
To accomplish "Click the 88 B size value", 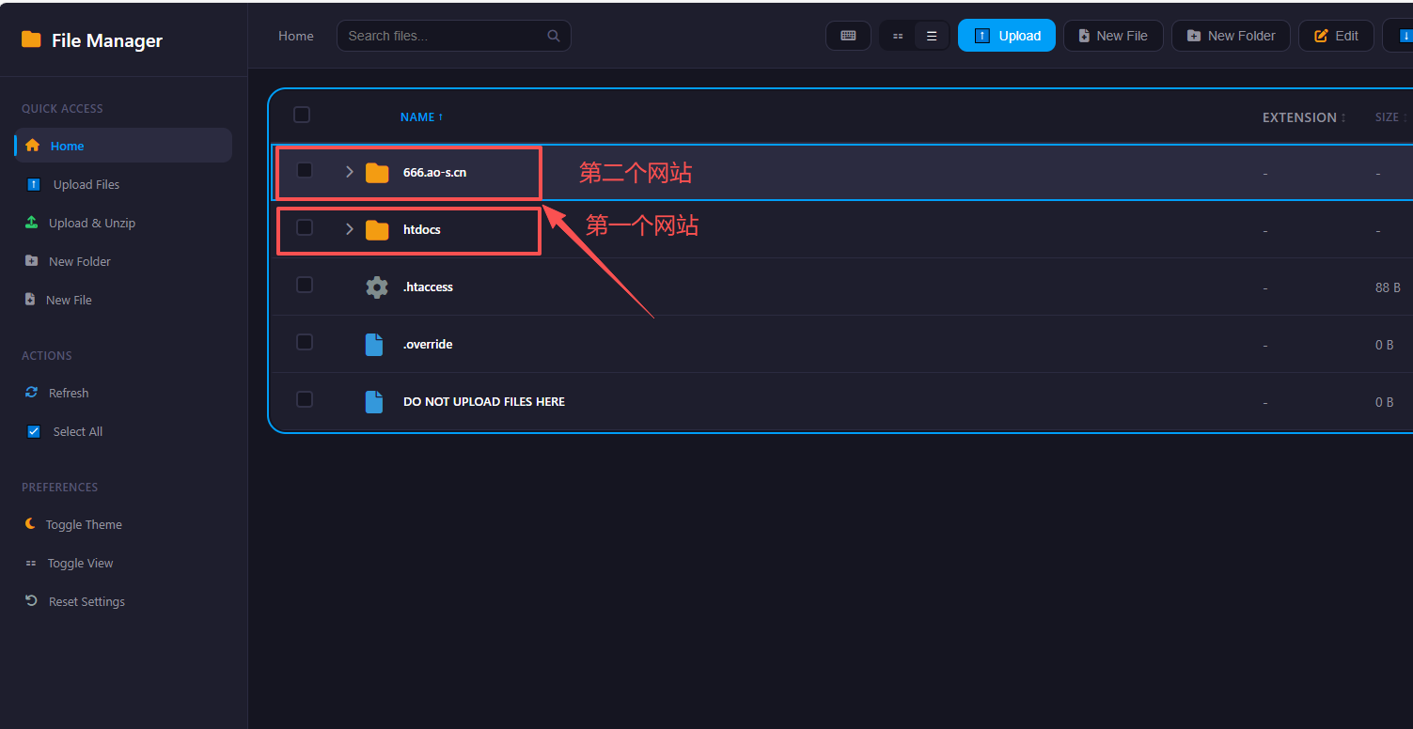I will coord(1388,287).
